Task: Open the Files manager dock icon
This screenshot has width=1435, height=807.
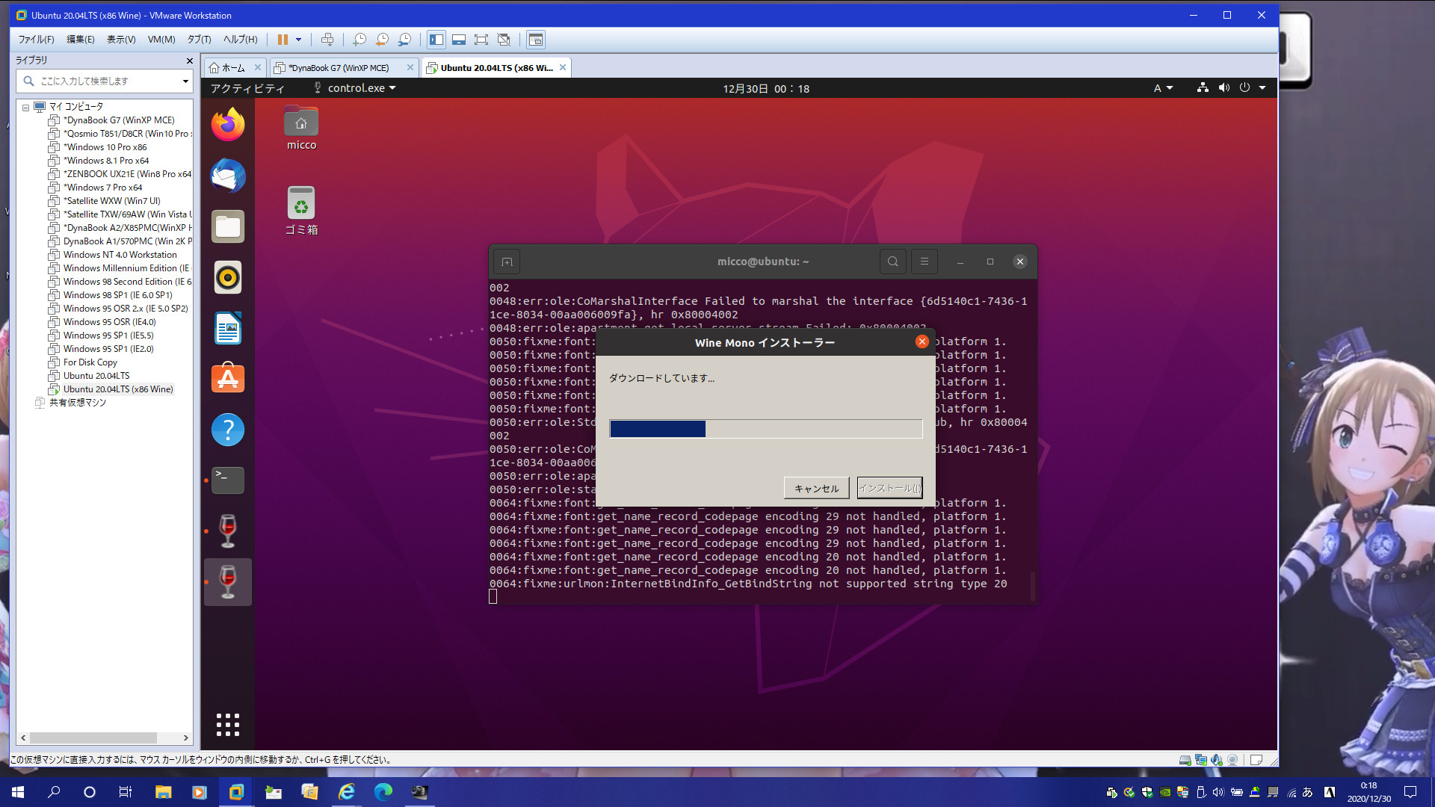Action: (x=228, y=226)
